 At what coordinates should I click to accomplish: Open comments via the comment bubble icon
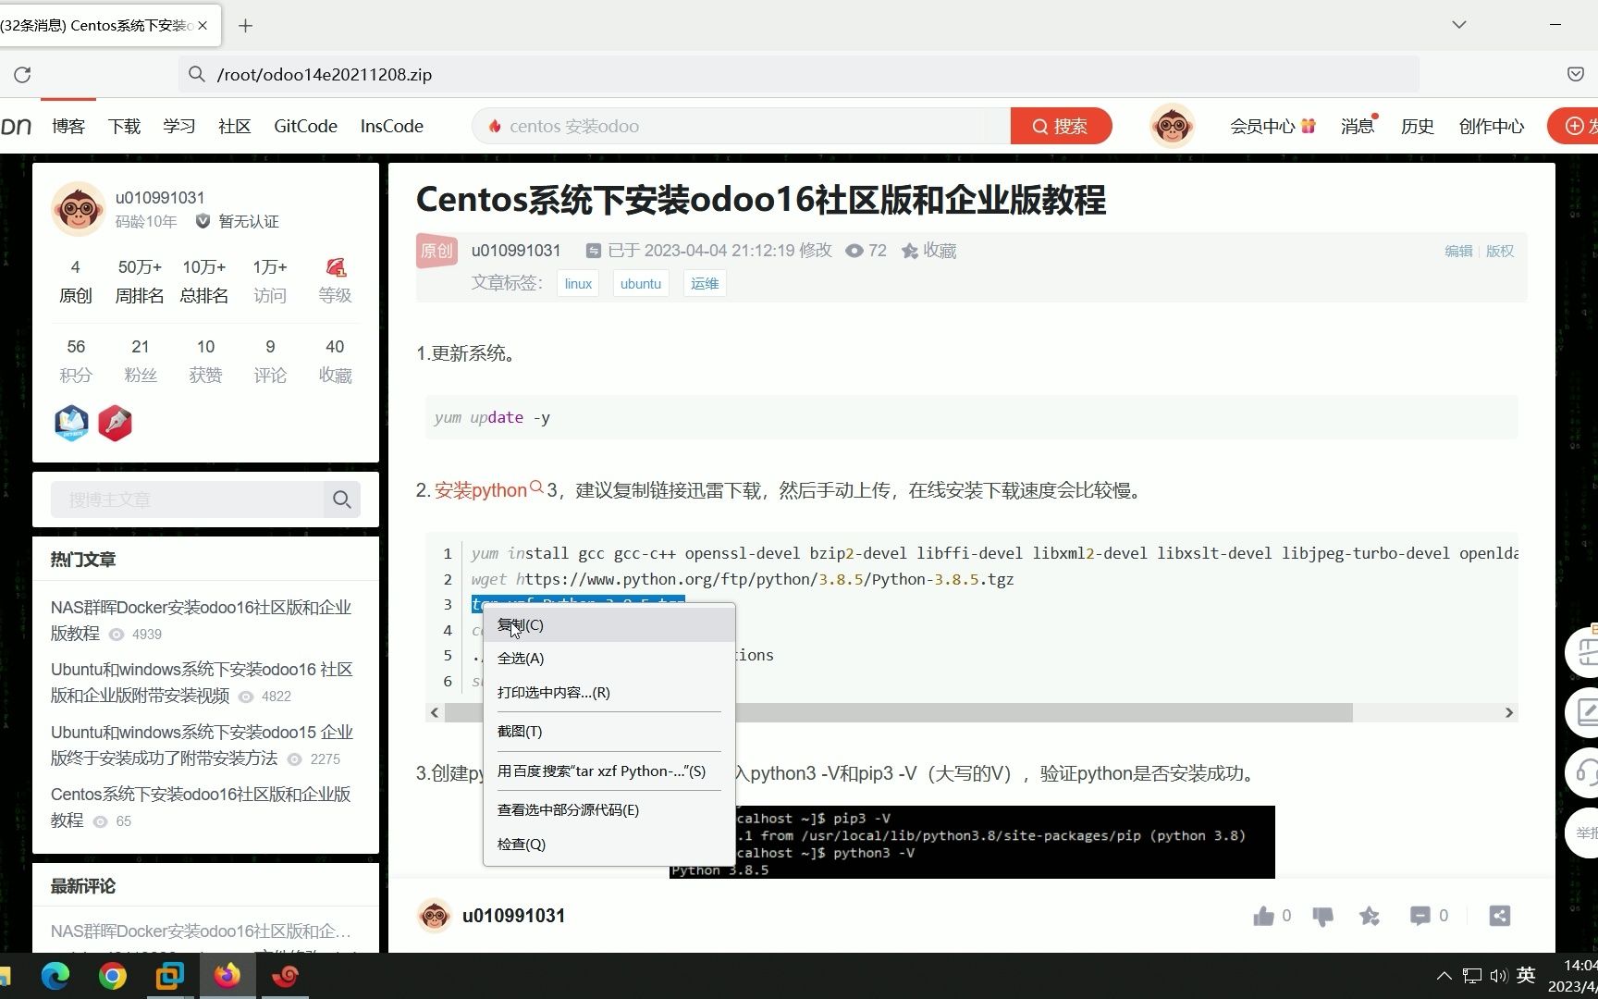pyautogui.click(x=1420, y=916)
